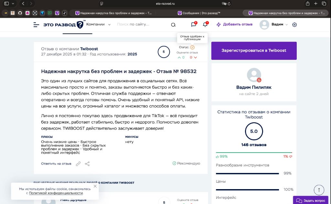Click Зарегистрироваться в Twiboost button
331x204 pixels.
[254, 50]
